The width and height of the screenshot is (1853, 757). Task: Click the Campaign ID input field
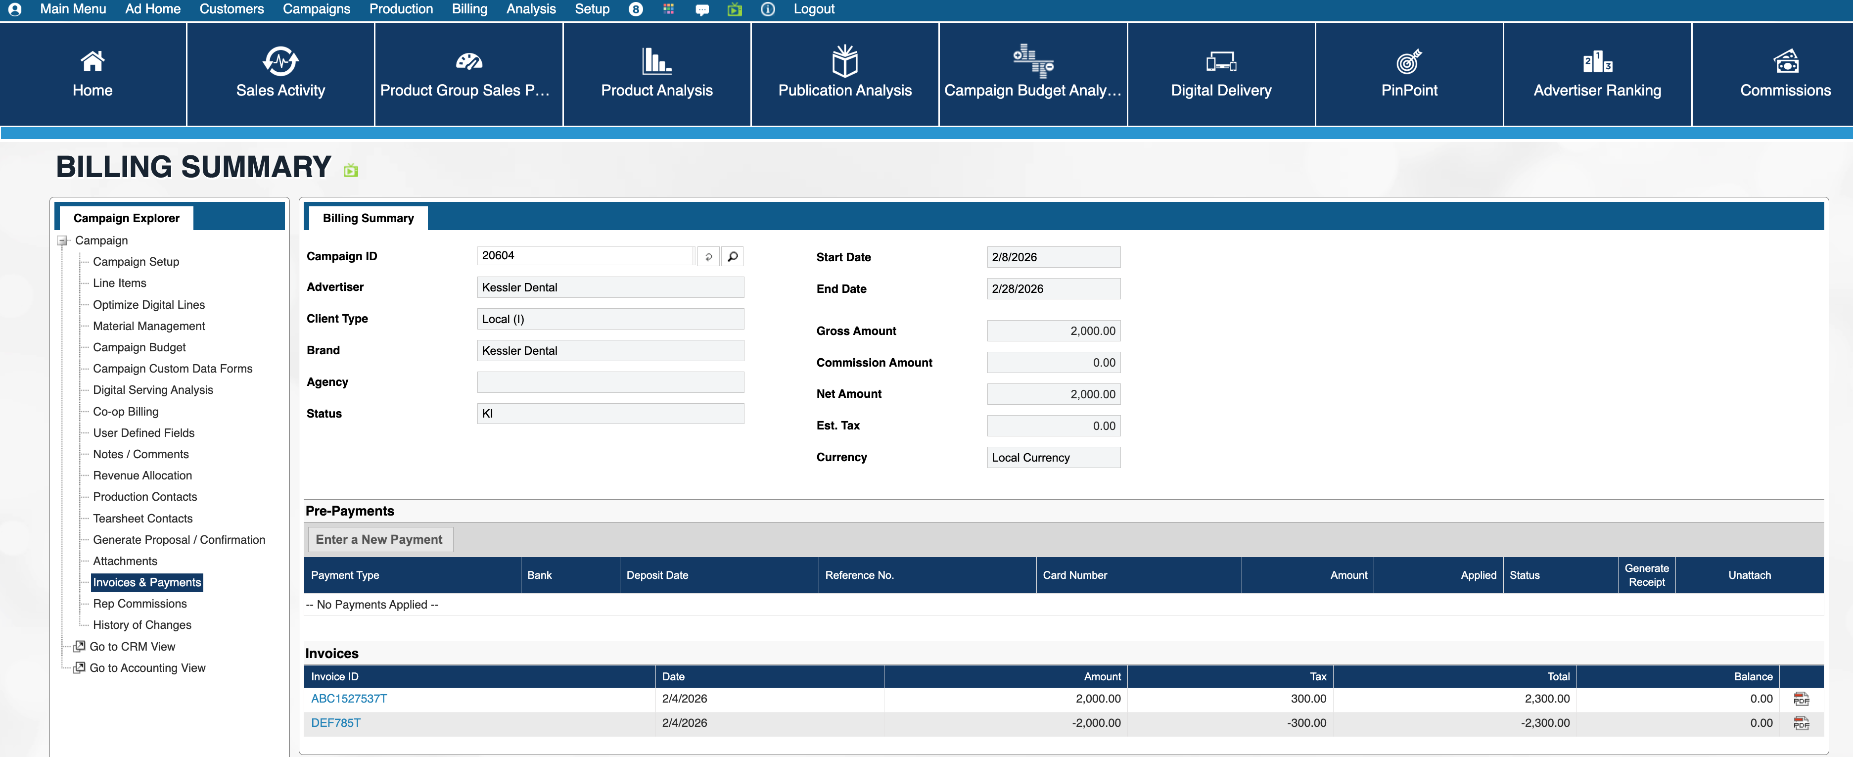584,255
